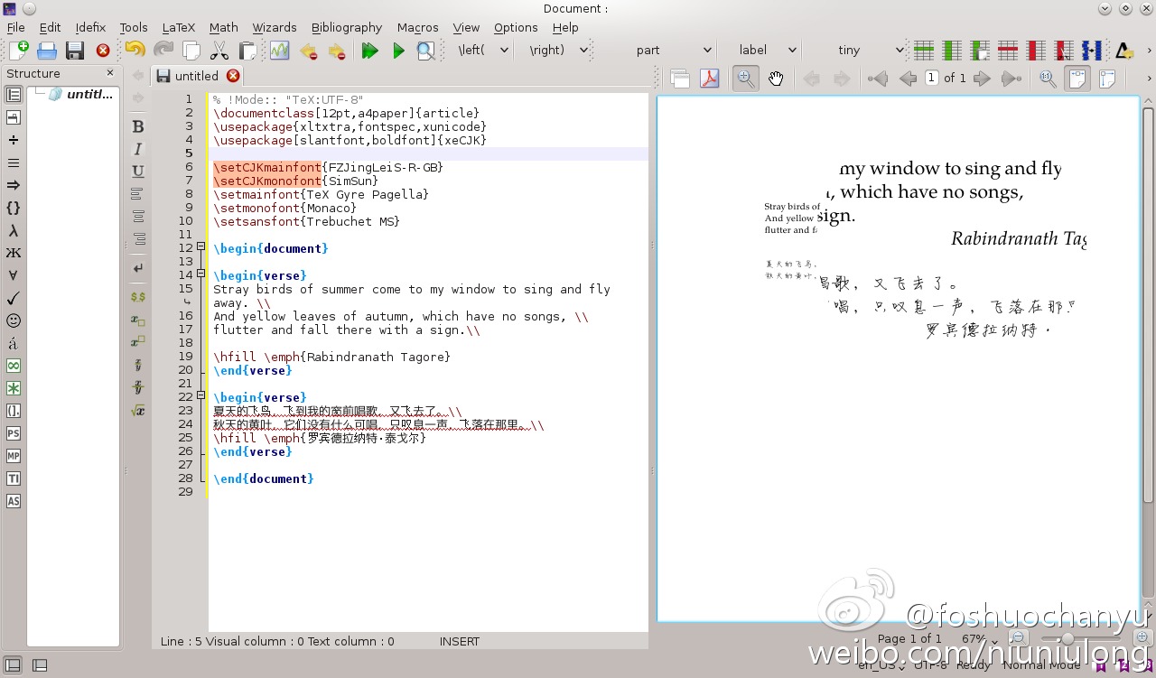Go to next page in PDF viewer
This screenshot has width=1156, height=678.
coord(982,79)
